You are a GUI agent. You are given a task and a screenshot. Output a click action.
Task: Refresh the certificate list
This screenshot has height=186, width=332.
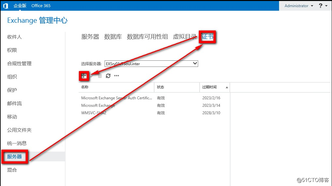point(108,76)
